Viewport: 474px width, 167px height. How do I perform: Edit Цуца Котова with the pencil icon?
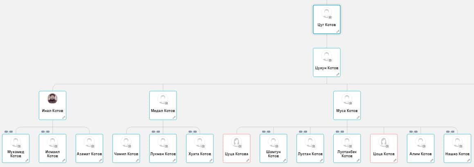247,160
